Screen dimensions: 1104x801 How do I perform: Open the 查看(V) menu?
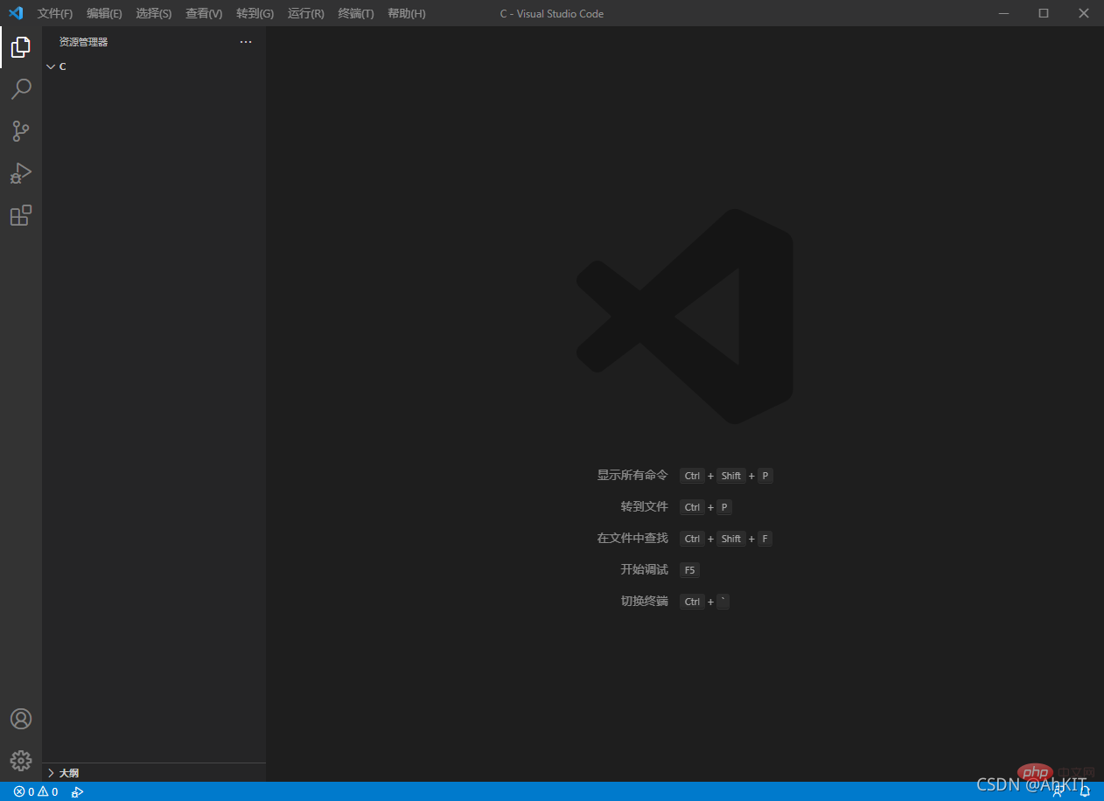204,14
